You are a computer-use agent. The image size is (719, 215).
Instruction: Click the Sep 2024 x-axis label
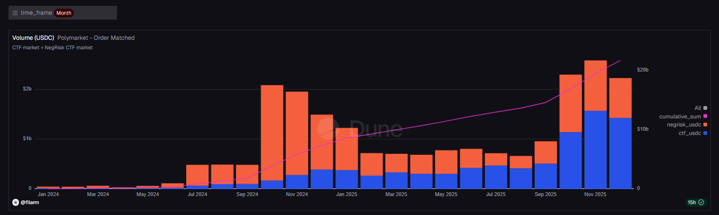tap(247, 194)
